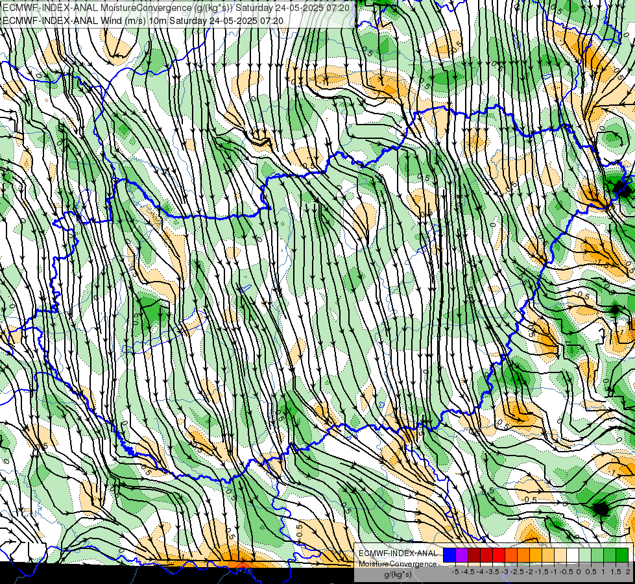The width and height of the screenshot is (635, 584).
Task: Pick the dark red swatch (-4.5 to -4)
Action: (x=474, y=555)
